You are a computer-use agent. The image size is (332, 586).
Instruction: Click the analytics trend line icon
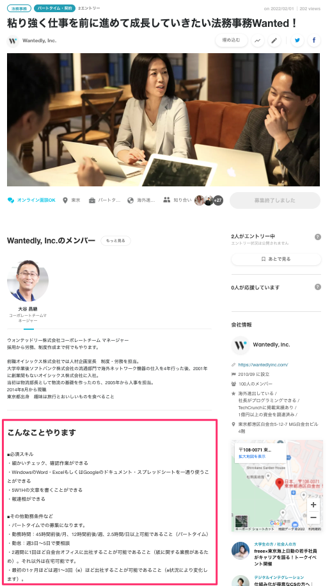point(257,40)
